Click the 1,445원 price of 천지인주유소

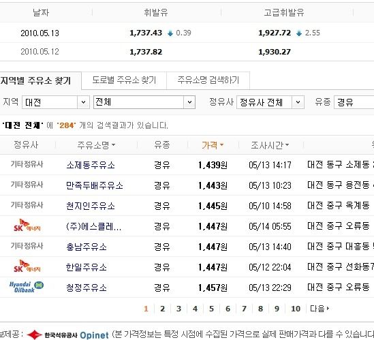[213, 206]
